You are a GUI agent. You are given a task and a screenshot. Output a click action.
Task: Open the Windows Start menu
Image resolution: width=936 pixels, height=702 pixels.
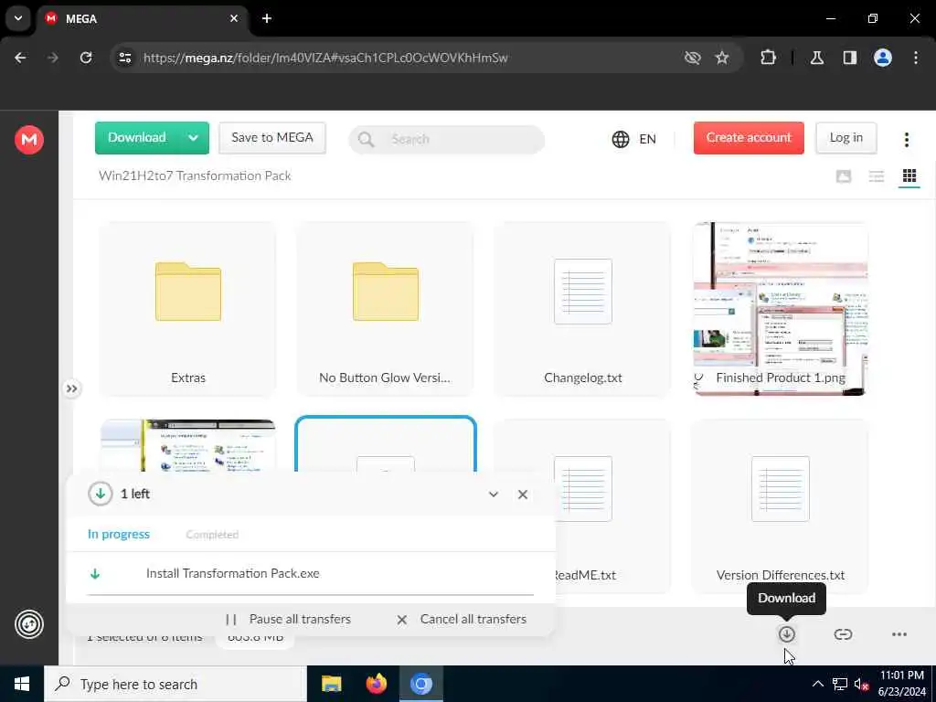[22, 684]
